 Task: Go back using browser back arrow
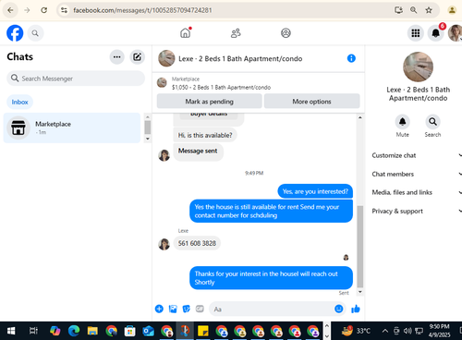[x=10, y=10]
